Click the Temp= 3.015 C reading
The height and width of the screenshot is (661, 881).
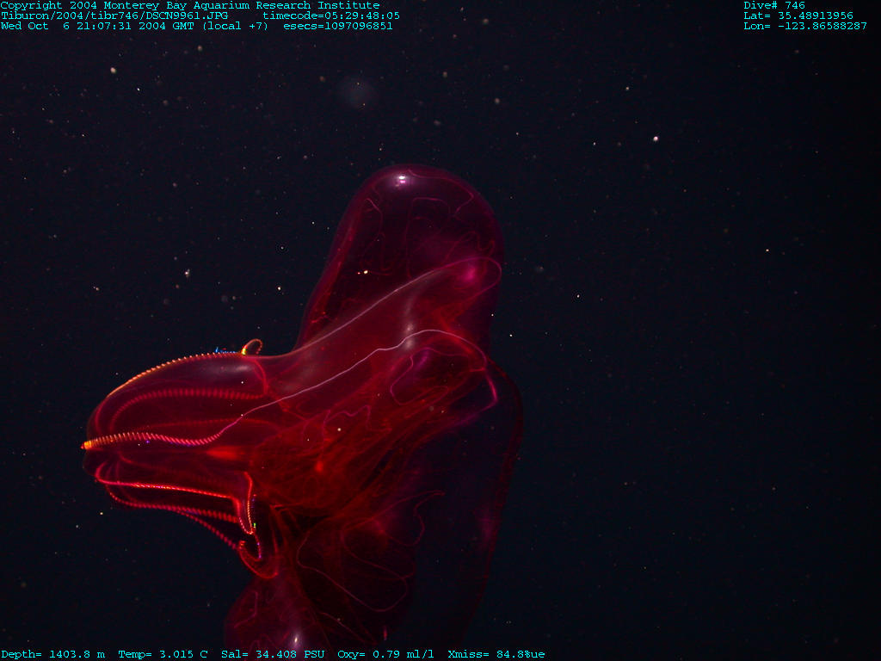(x=163, y=654)
